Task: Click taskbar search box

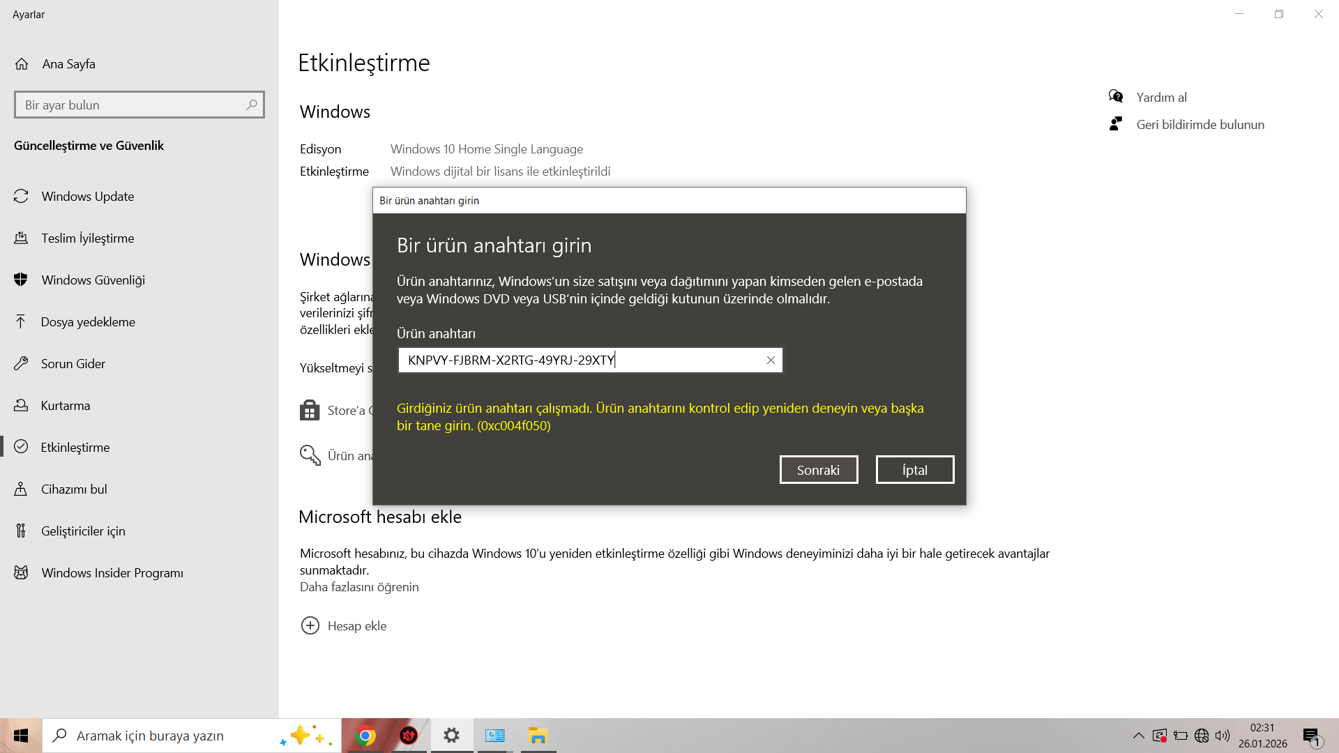Action: click(192, 736)
